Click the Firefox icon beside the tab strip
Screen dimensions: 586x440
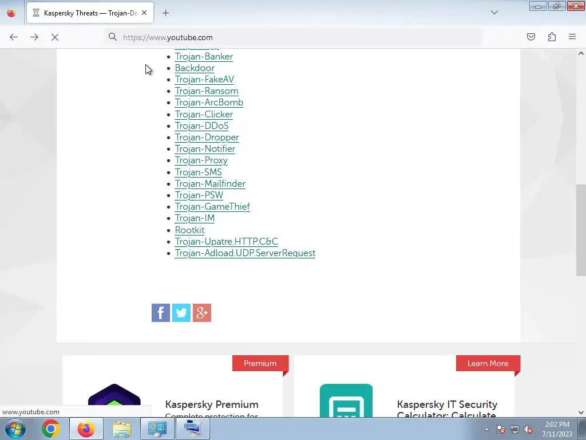click(11, 13)
